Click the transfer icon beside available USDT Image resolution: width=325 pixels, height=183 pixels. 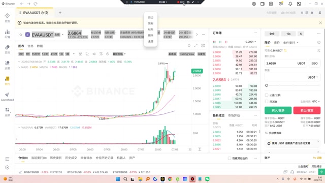285,50
